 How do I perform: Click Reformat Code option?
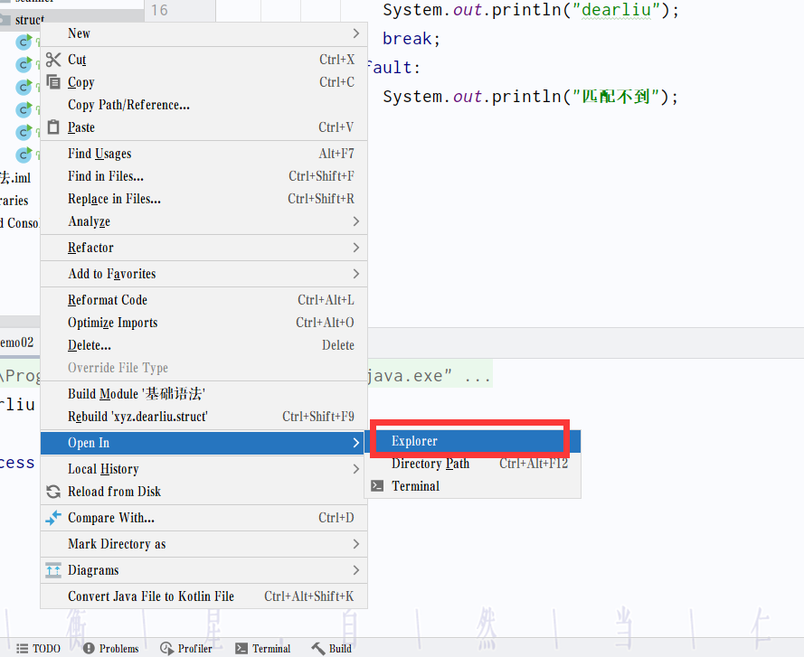tap(108, 300)
